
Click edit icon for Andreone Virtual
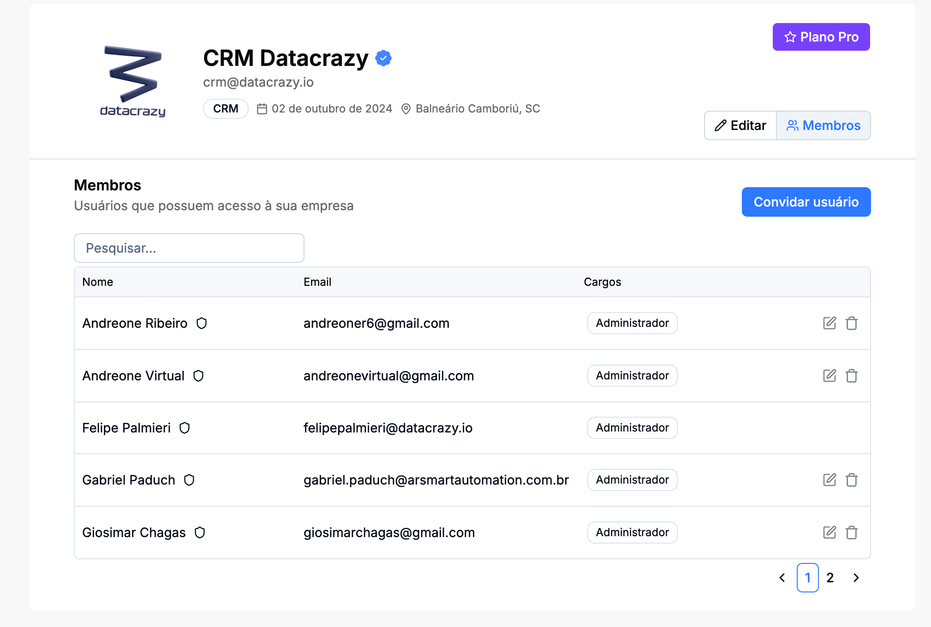click(829, 376)
